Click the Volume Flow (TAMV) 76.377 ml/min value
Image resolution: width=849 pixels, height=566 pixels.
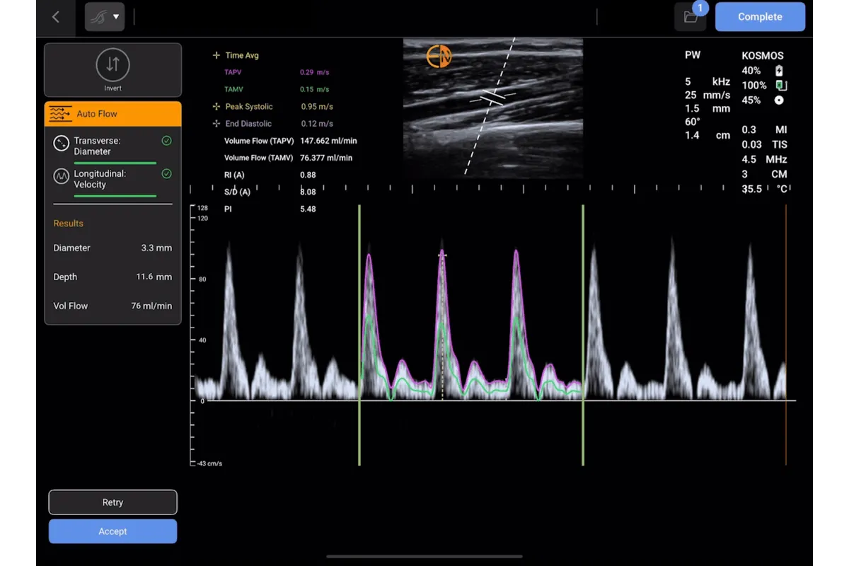(x=326, y=158)
